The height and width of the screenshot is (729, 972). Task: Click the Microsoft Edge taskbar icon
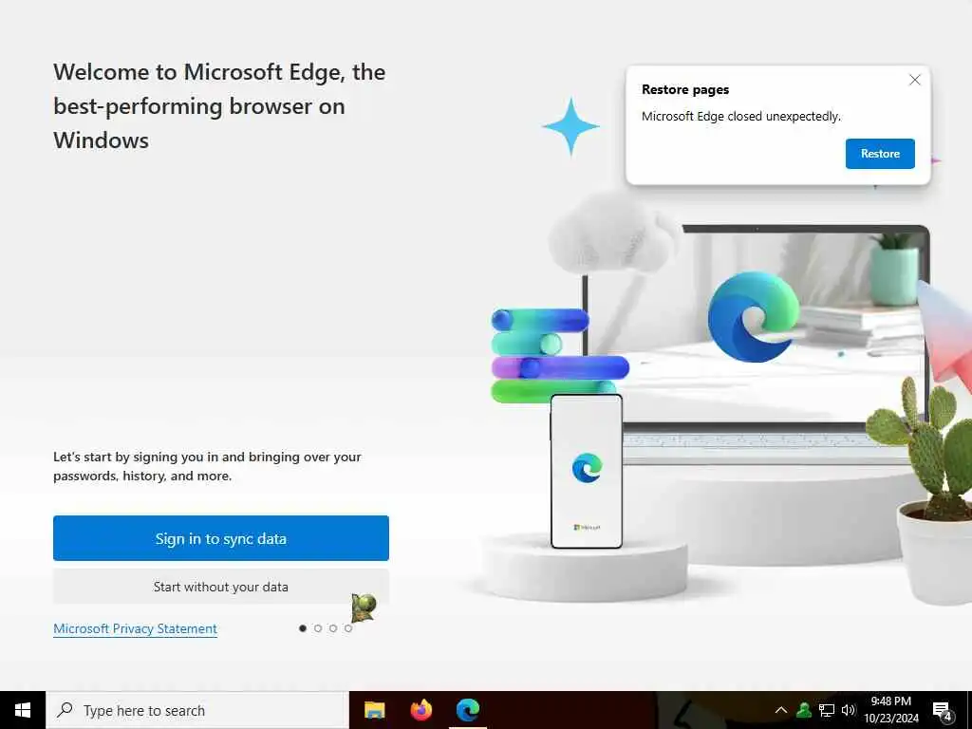pos(468,710)
